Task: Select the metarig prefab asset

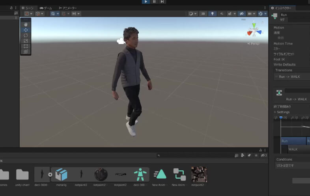Action: pyautogui.click(x=61, y=174)
